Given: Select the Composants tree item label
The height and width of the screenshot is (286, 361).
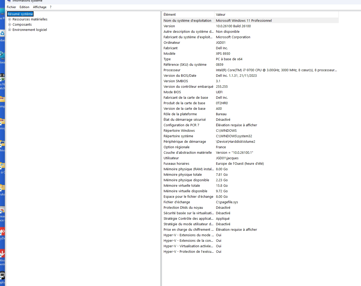Looking at the screenshot, I should tap(22, 25).
